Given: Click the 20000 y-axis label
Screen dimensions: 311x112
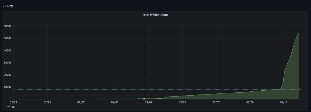Looking at the screenshot, I should coord(7,75).
